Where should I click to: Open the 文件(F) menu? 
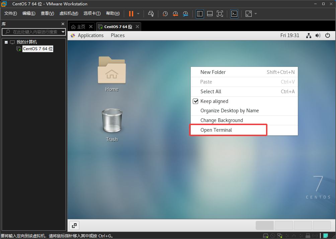click(x=10, y=13)
